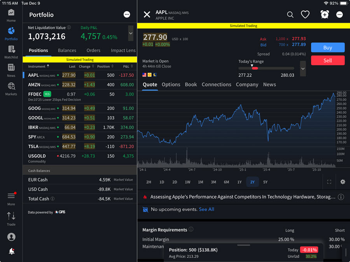This screenshot has height=262, width=350.
Task: Tap the search magnifier icon for AAPL
Action: click(290, 15)
